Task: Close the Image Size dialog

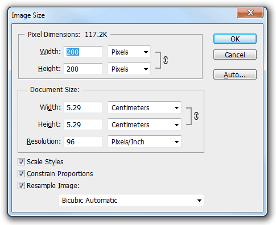Action: pos(250,13)
